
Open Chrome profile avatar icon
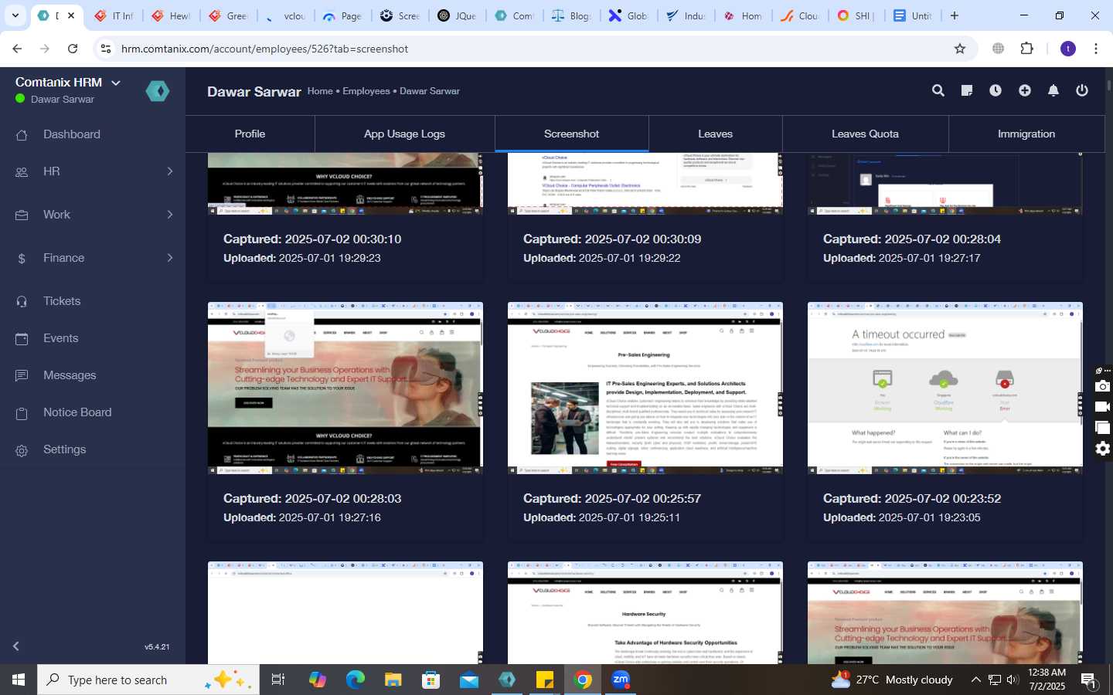(1068, 49)
